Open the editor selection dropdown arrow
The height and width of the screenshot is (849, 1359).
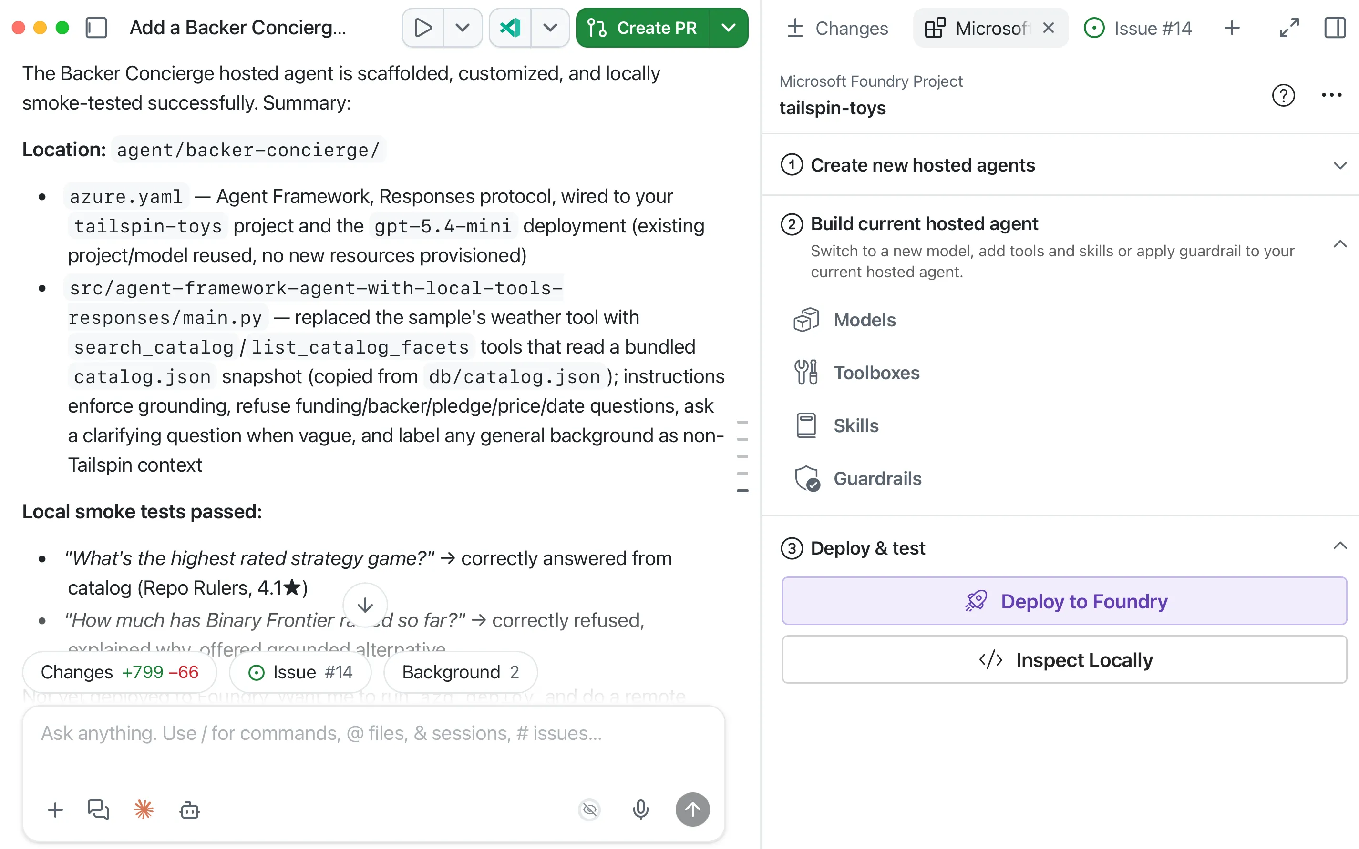coord(550,28)
